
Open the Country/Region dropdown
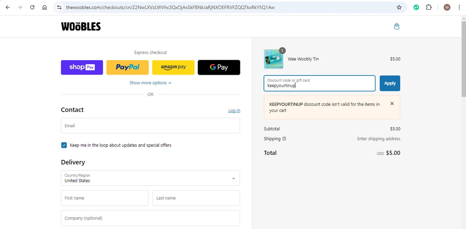[150, 178]
